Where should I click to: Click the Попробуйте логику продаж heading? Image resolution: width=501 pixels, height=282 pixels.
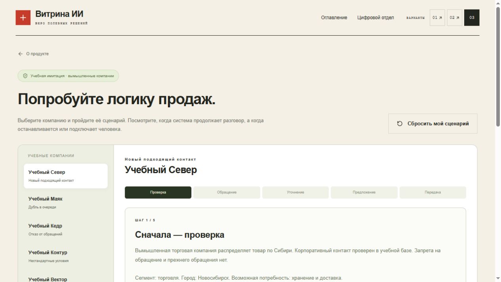116,99
